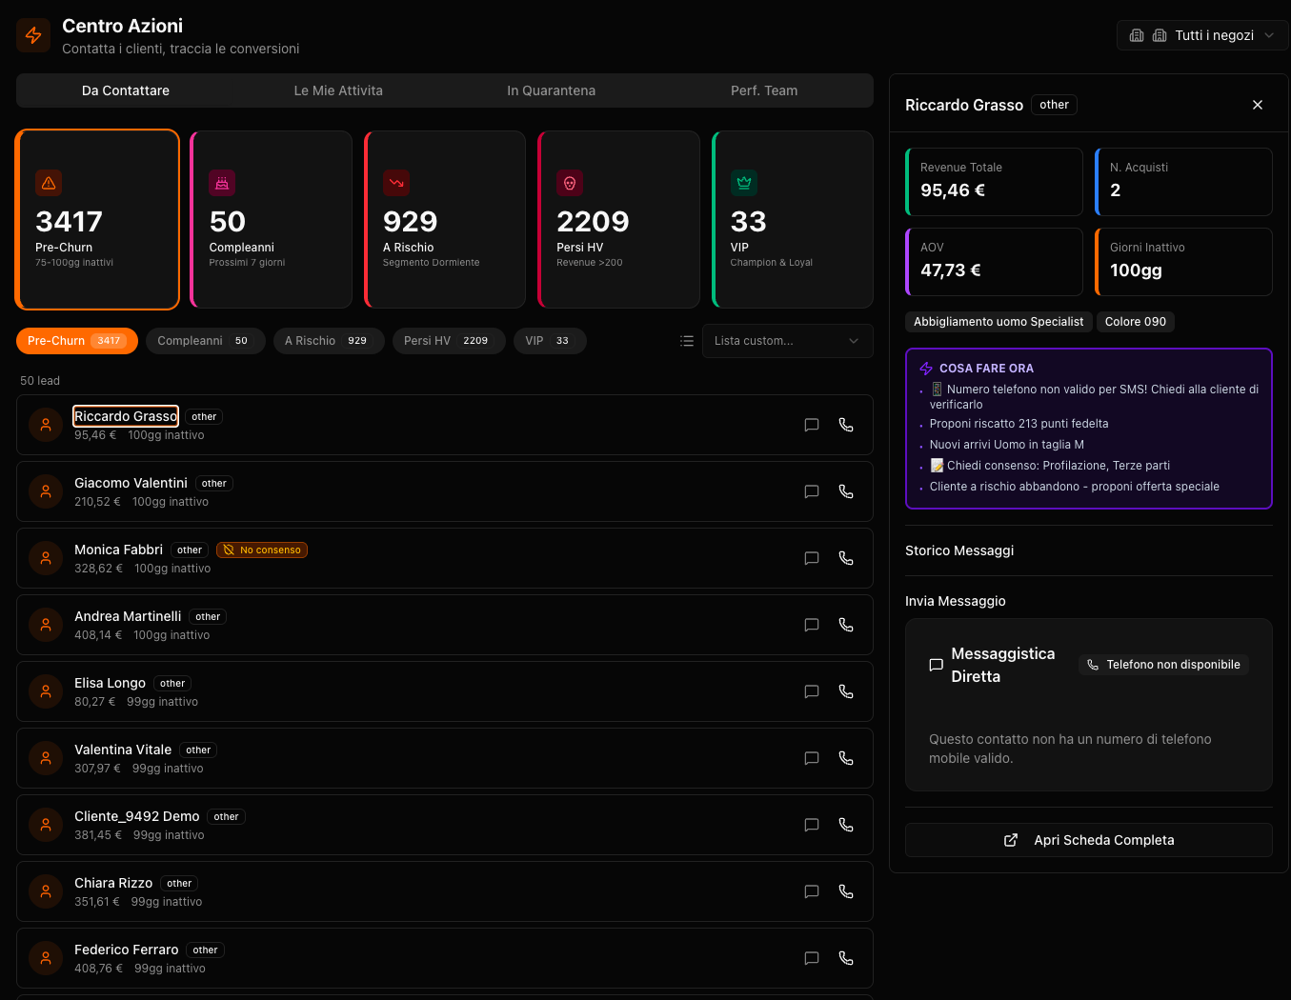Toggle the A Rischio 929 filter chip
Screen dimensions: 1291x1000
(x=329, y=340)
